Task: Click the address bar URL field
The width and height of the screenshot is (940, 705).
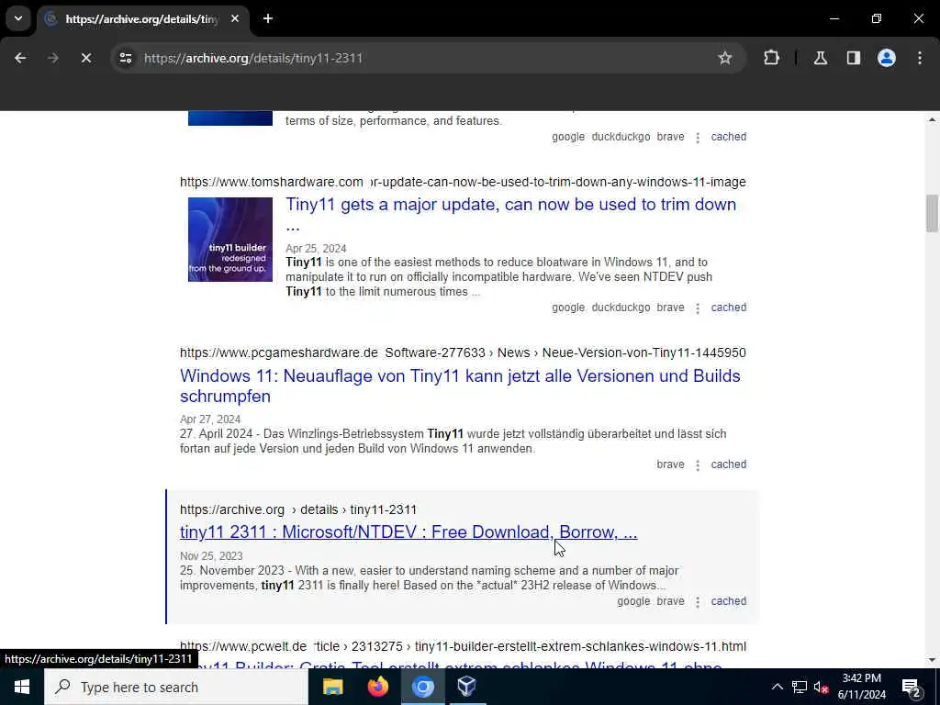Action: click(420, 58)
